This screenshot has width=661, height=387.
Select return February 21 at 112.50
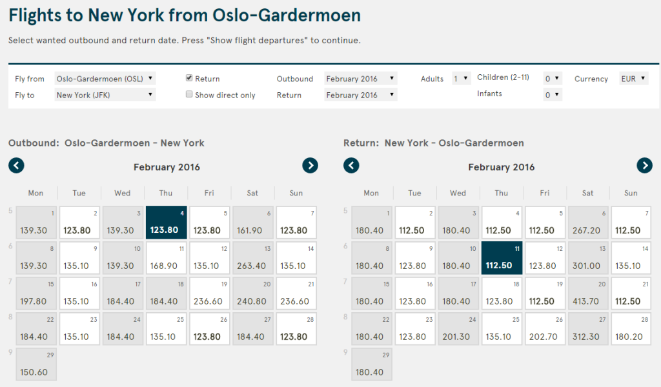tap(631, 293)
